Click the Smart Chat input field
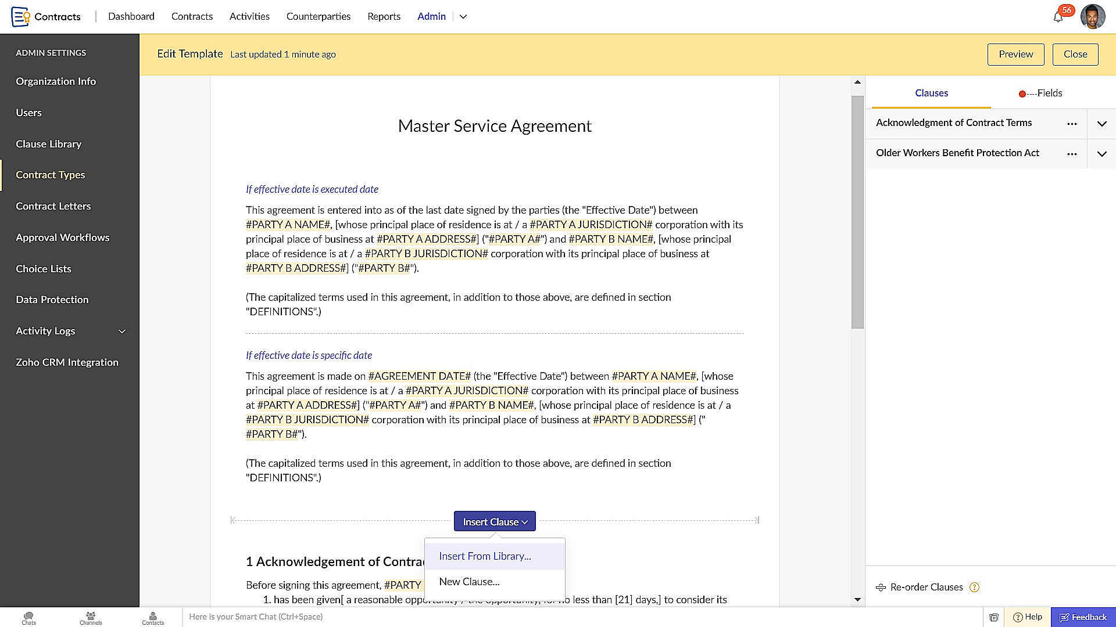The image size is (1116, 627). pyautogui.click(x=349, y=617)
